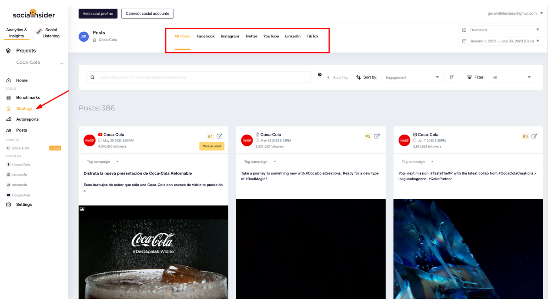
Task: Click the Auto Tag button
Action: point(337,77)
